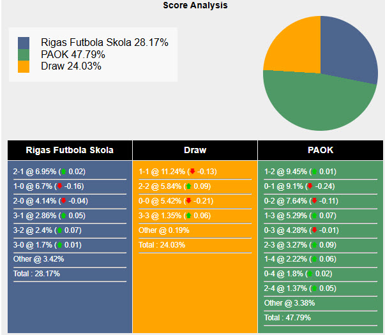The image size is (385, 335).
Task: Click the green PAOK legend swatch
Action: pos(24,55)
